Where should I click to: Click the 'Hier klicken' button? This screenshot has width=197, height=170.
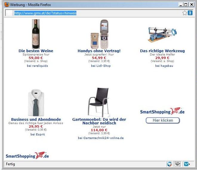pyautogui.click(x=163, y=120)
